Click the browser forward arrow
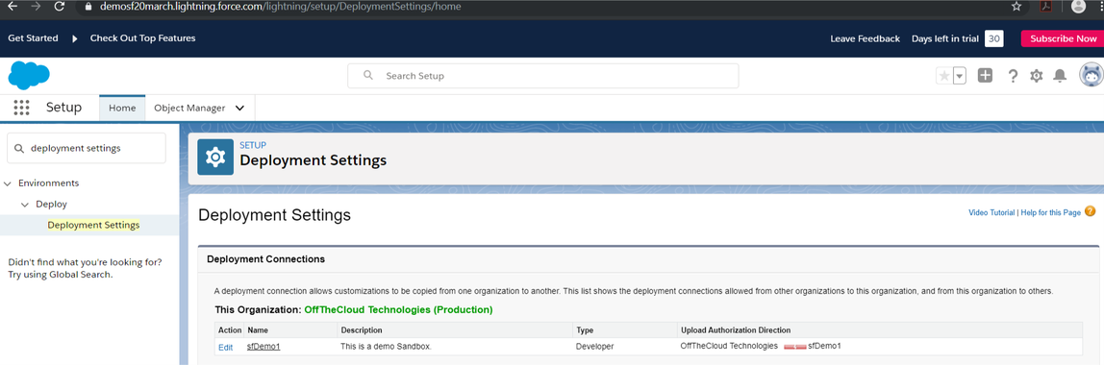 pyautogui.click(x=36, y=6)
